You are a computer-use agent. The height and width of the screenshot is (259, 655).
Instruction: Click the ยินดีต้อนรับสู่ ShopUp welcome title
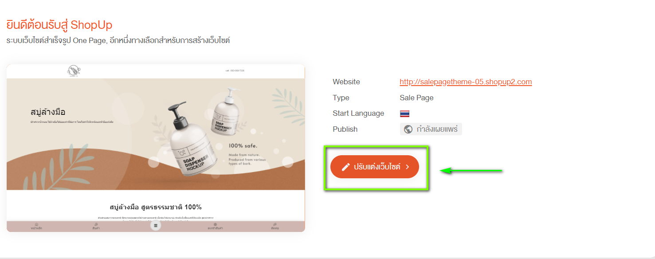(59, 24)
